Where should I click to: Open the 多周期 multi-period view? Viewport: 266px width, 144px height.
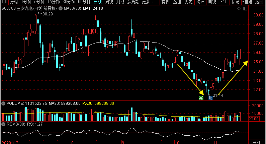click(134, 2)
